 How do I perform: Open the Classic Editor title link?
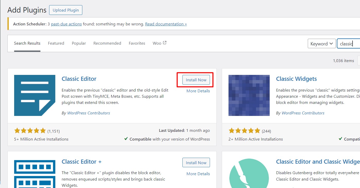(x=79, y=79)
